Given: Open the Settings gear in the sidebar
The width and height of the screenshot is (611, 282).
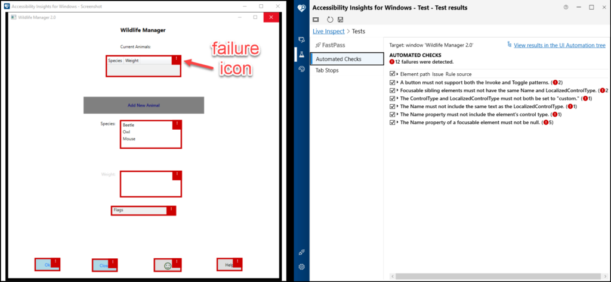Looking at the screenshot, I should (302, 267).
